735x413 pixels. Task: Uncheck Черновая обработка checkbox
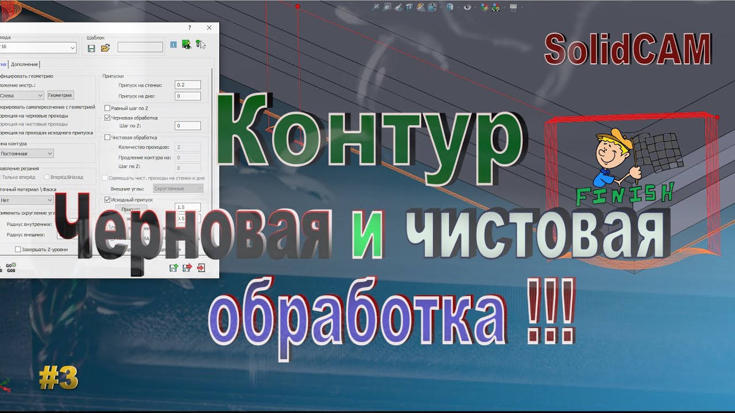click(107, 118)
